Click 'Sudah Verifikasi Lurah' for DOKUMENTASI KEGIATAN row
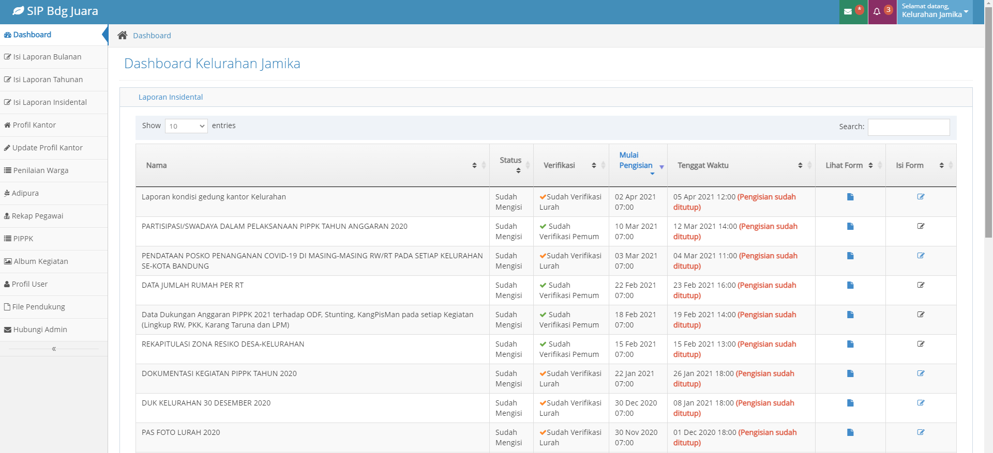The width and height of the screenshot is (993, 453). click(x=570, y=379)
